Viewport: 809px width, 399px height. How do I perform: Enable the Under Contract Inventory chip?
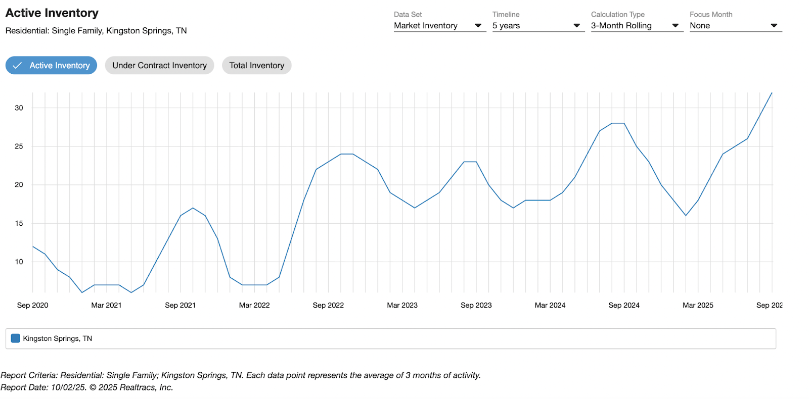tap(159, 66)
